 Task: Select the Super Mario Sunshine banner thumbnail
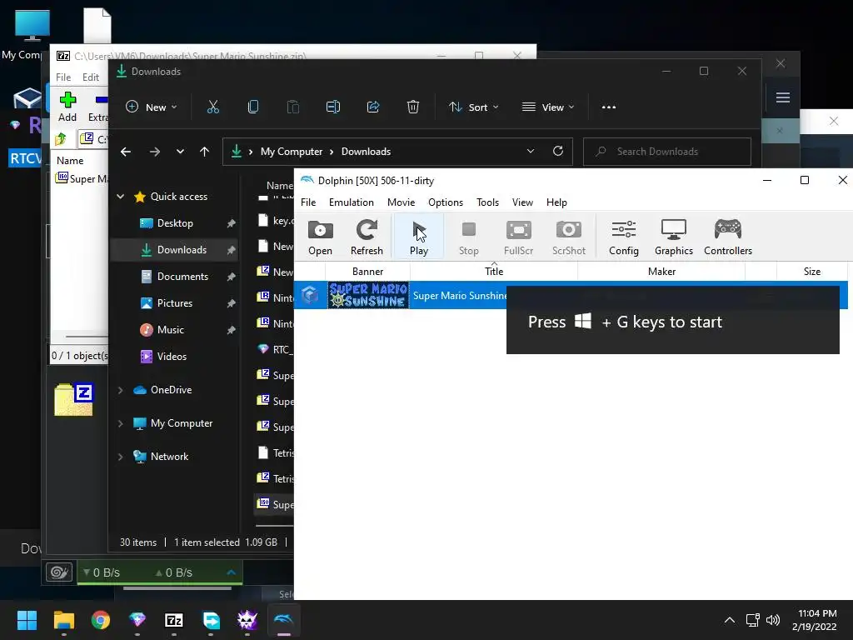pyautogui.click(x=367, y=295)
